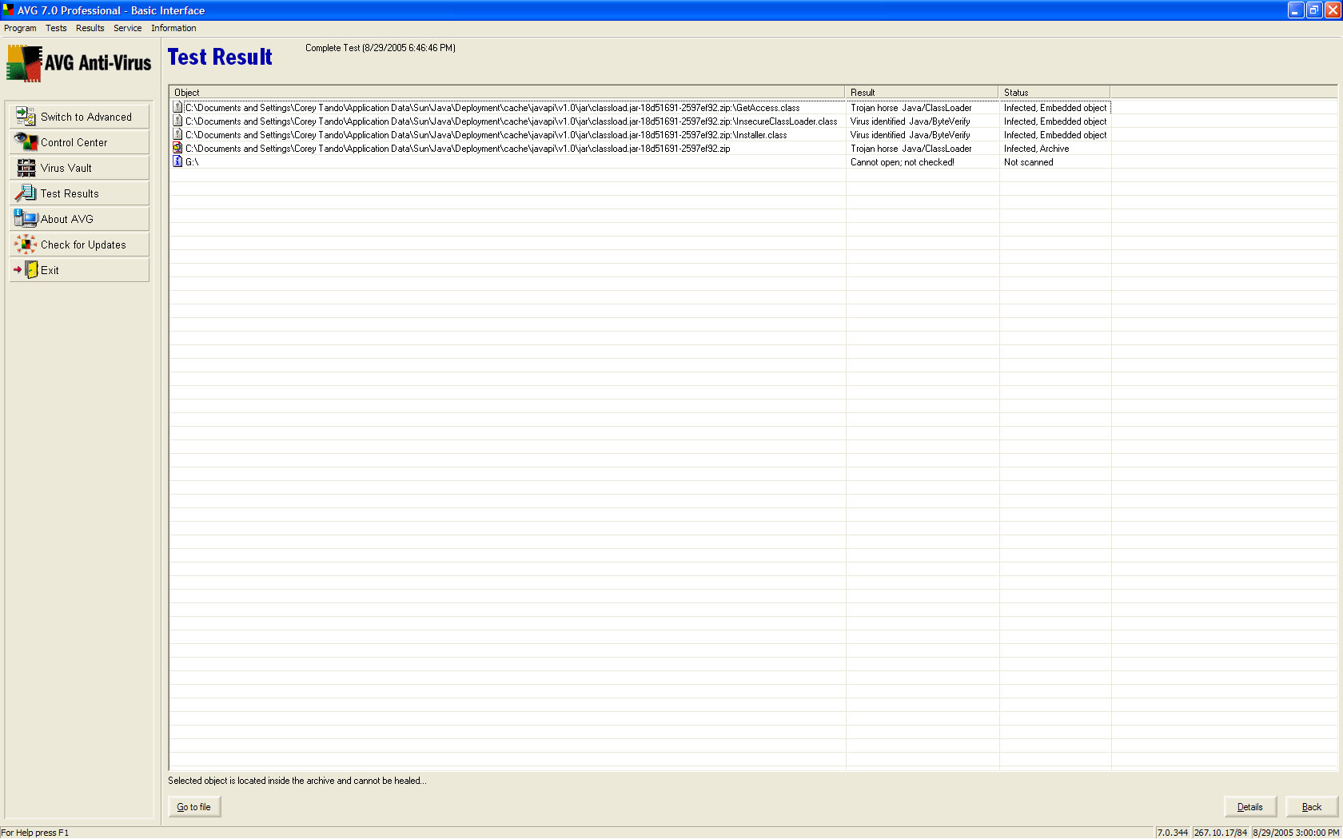Click the 'Selected object is located inside the archive' message
The height and width of the screenshot is (839, 1343).
coord(297,781)
